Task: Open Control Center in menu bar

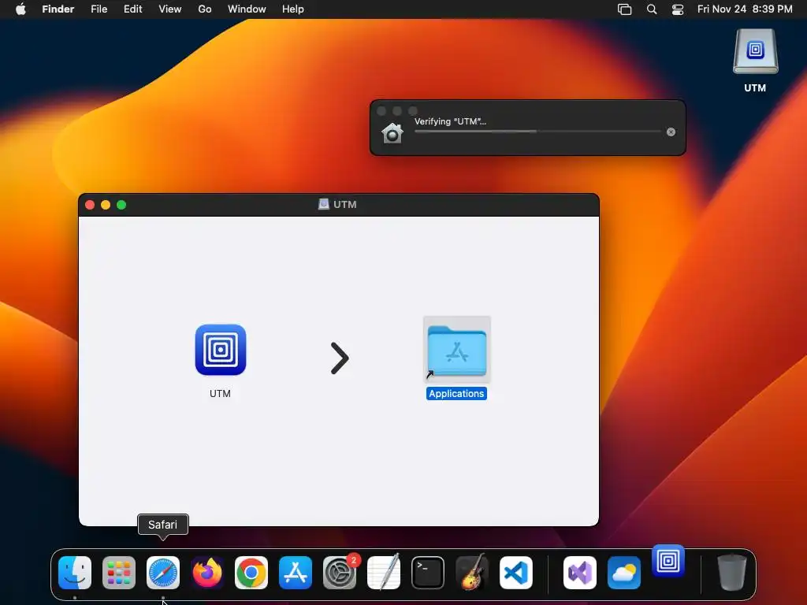Action: coord(678,9)
